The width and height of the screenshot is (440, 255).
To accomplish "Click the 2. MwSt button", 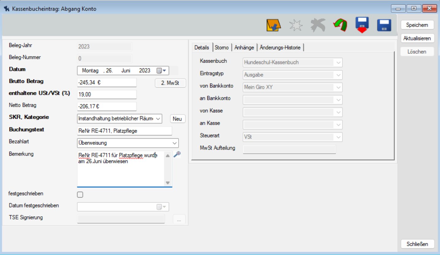I will (x=170, y=83).
